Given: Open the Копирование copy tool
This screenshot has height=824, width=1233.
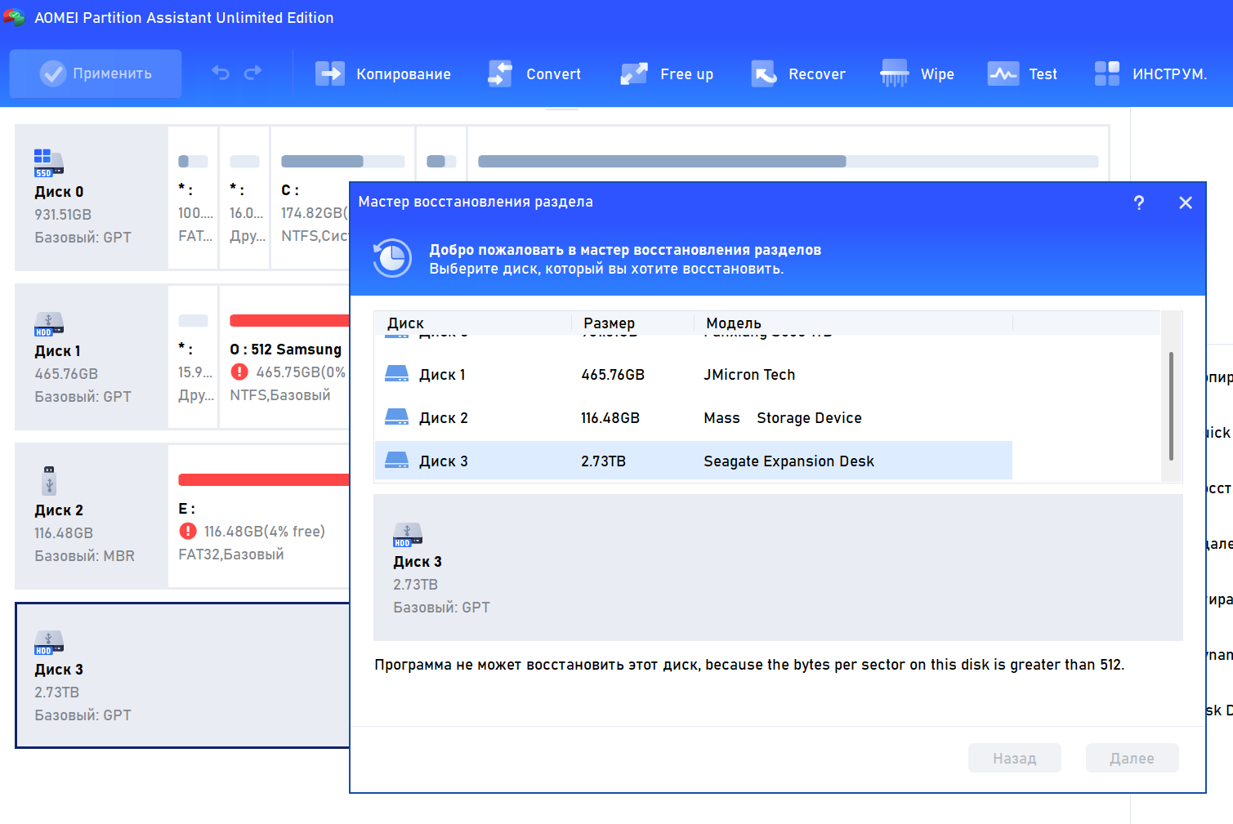Looking at the screenshot, I should 383,73.
